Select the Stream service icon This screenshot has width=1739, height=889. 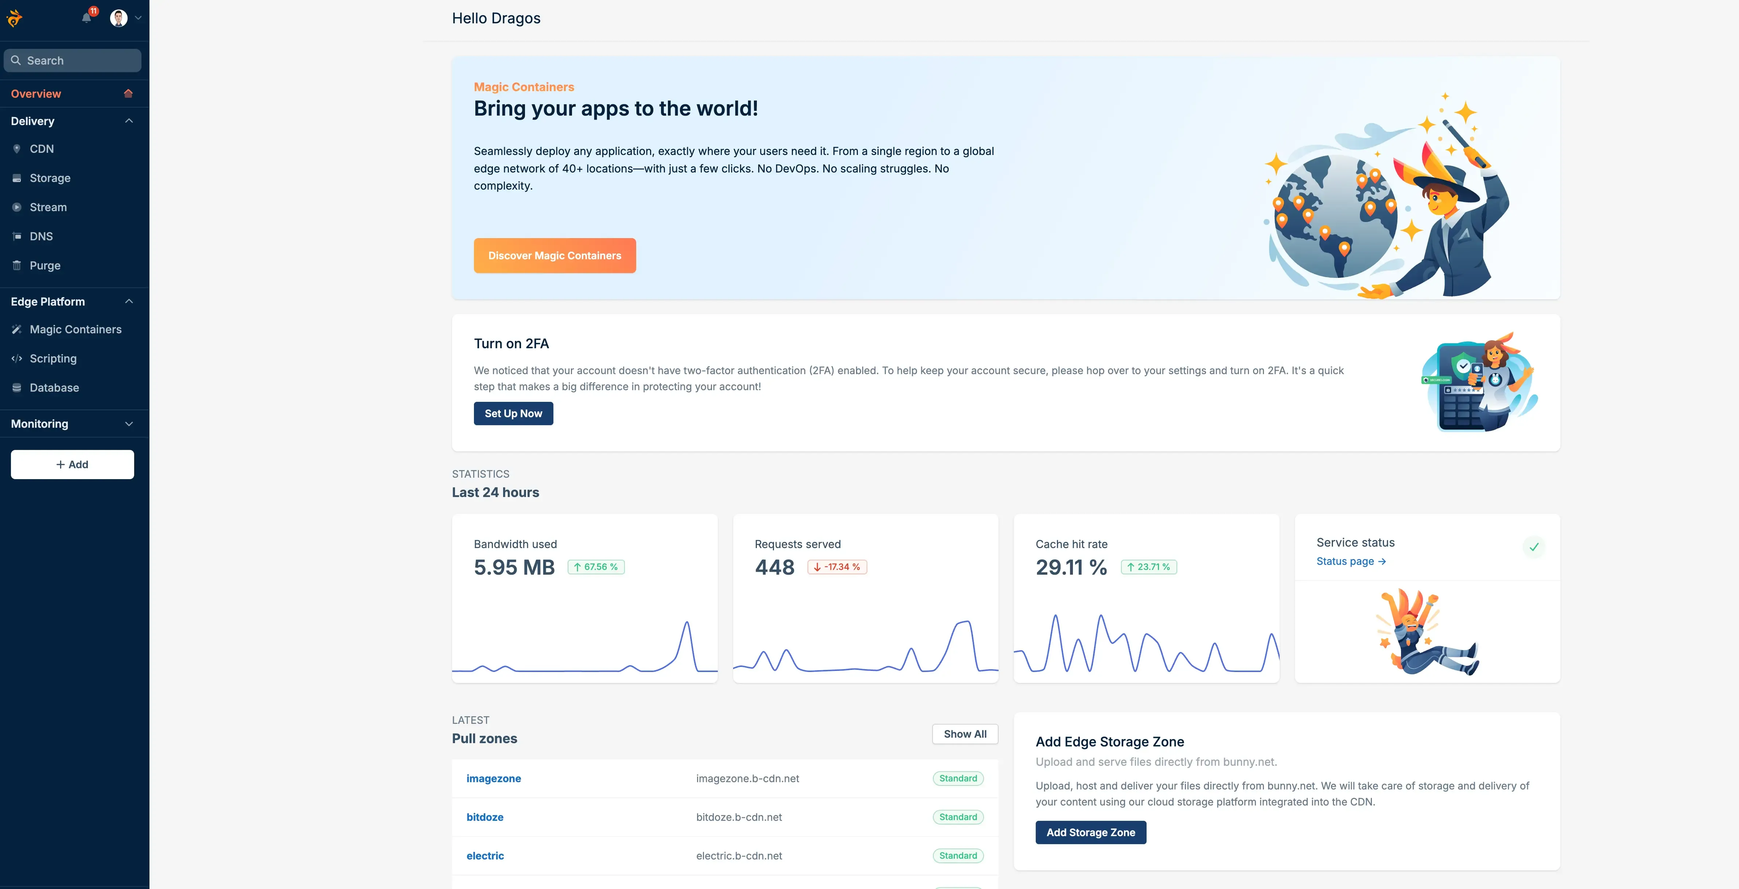16,206
